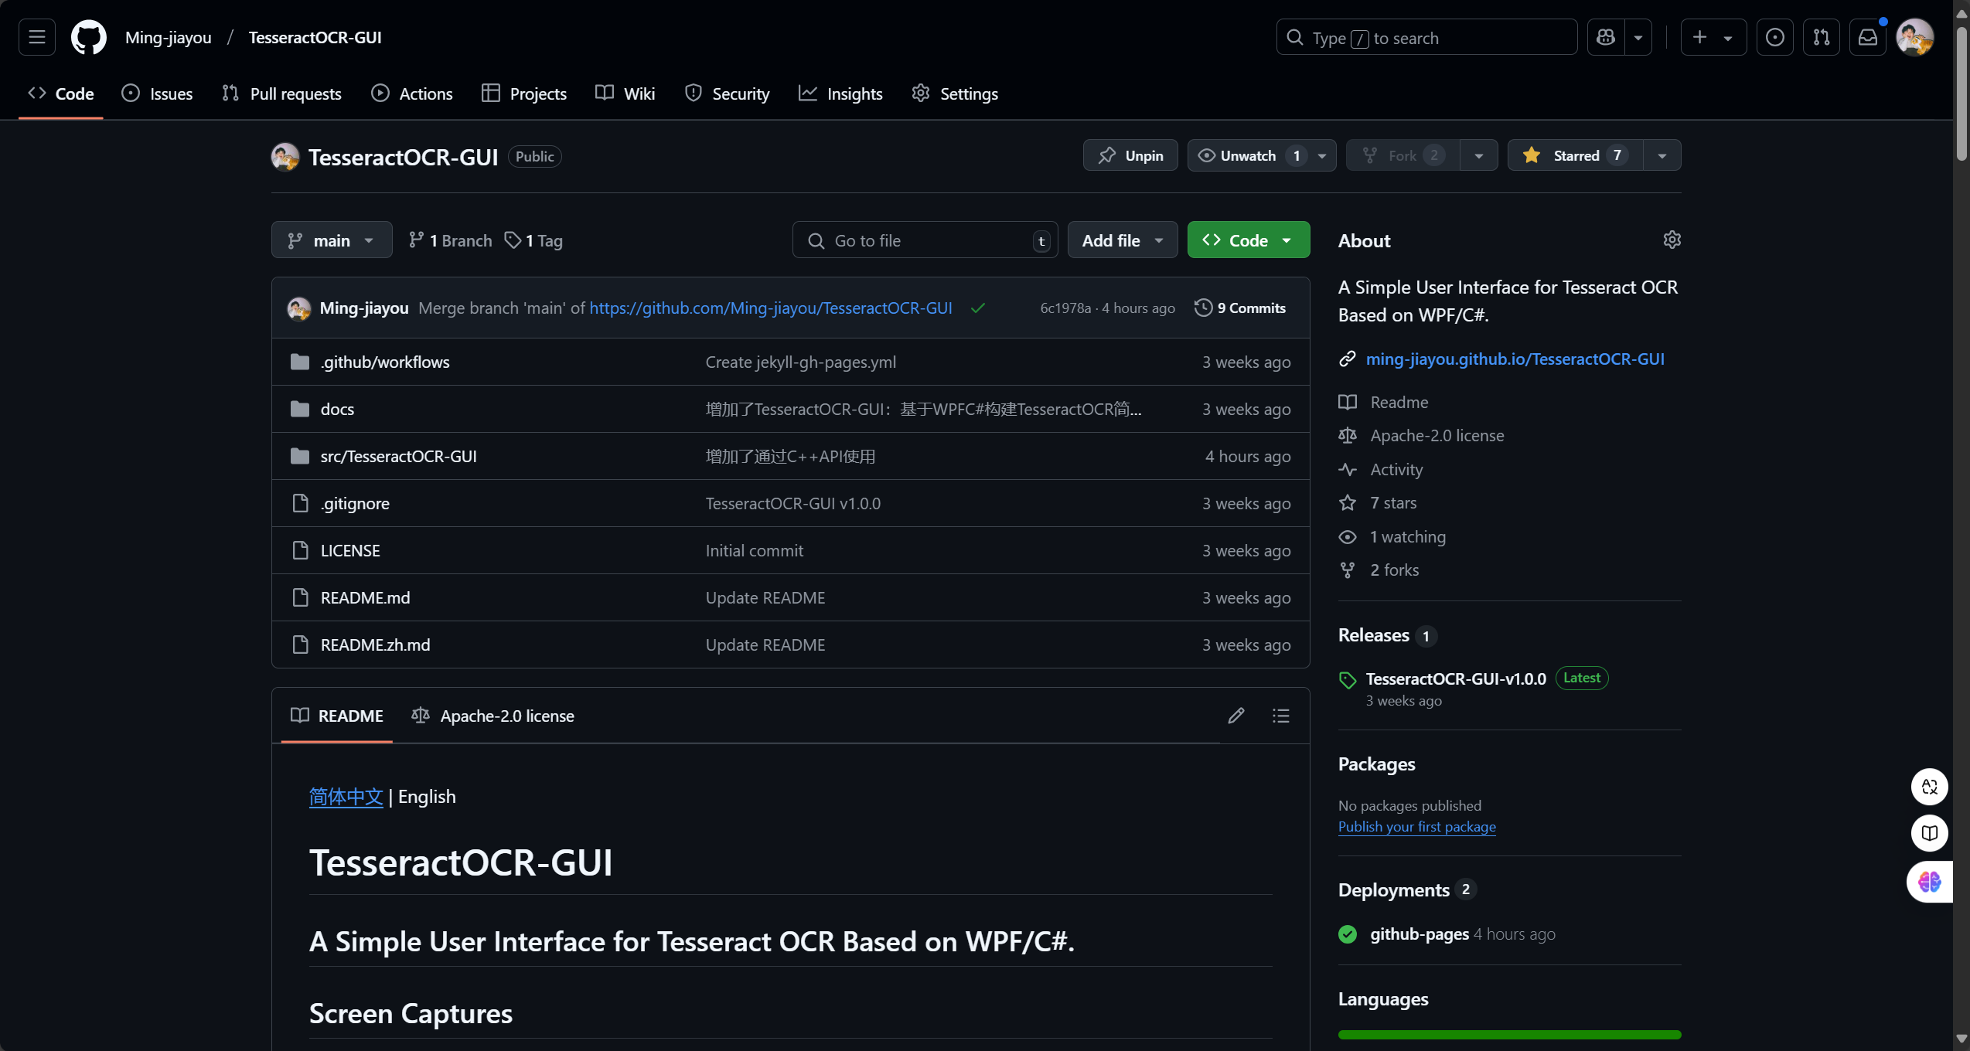Viewport: 1970px width, 1051px height.
Task: Open the hamburger navigation menu
Action: [37, 37]
